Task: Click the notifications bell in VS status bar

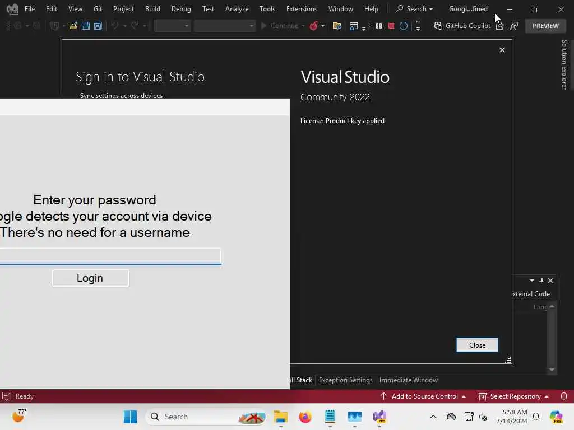Action: 564,396
